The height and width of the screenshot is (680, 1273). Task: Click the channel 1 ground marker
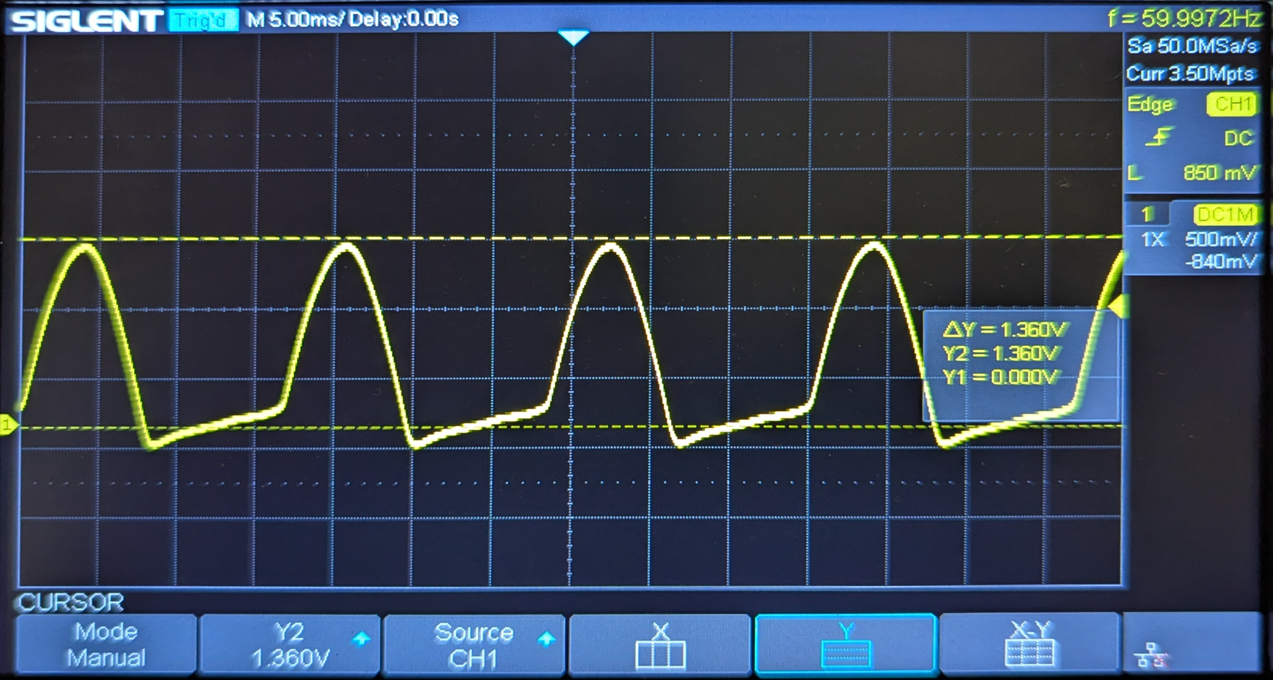7,424
